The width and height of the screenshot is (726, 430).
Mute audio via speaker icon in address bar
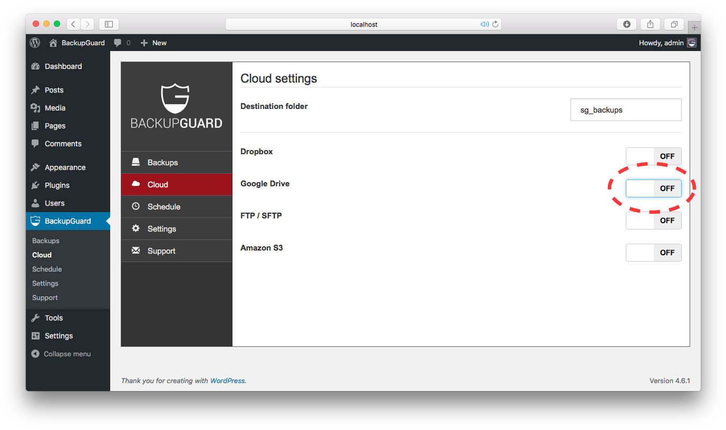[x=485, y=24]
